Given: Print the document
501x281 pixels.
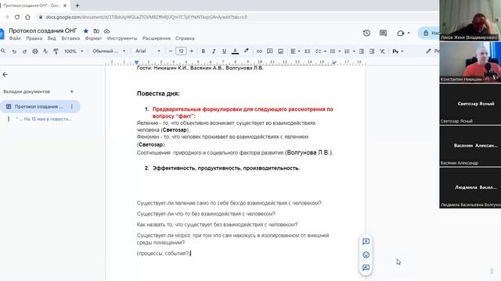Looking at the screenshot, I should pos(35,52).
